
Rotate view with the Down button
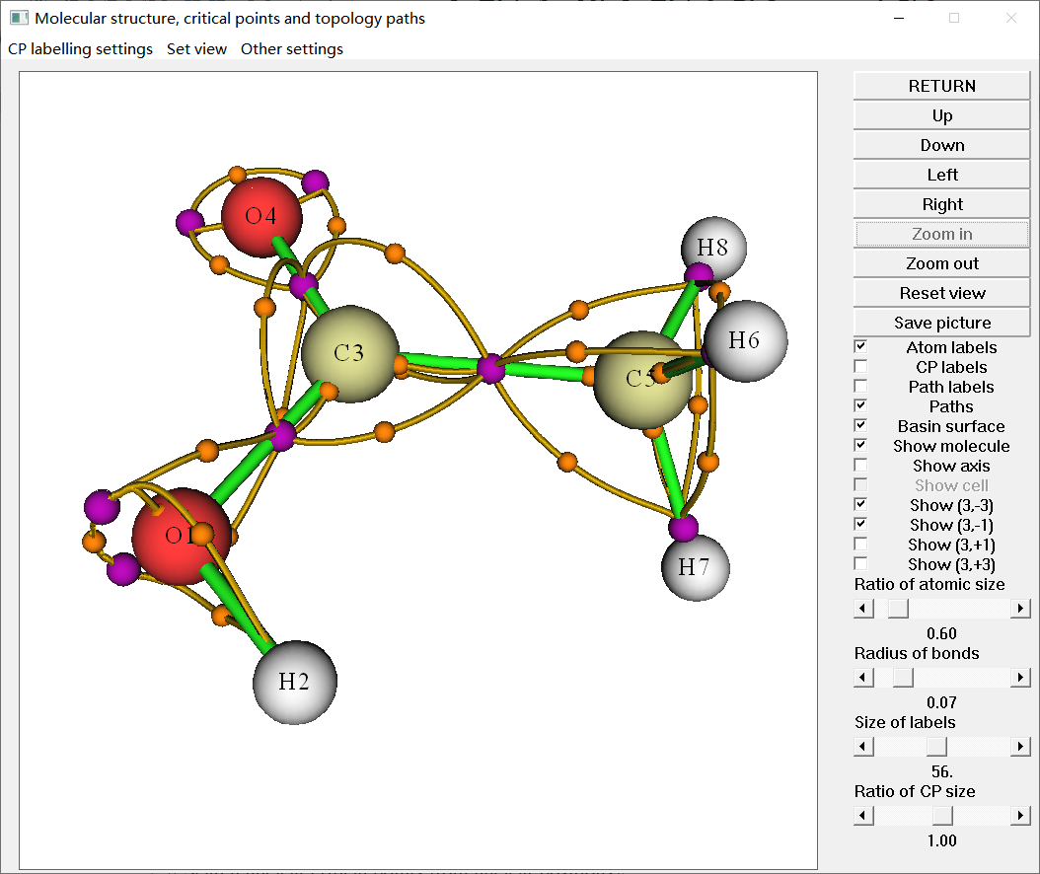(x=941, y=145)
